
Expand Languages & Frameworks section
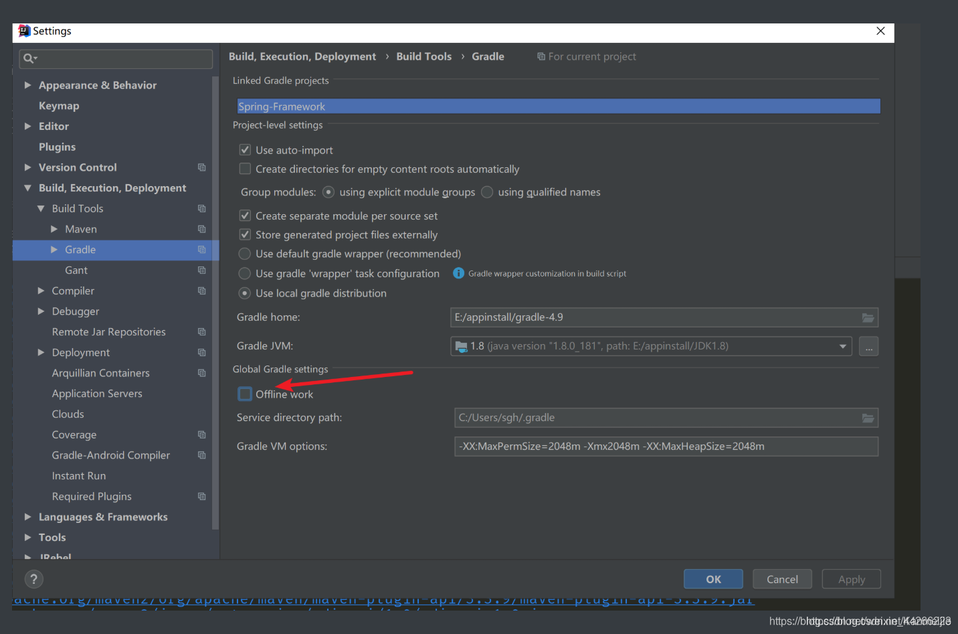point(28,517)
